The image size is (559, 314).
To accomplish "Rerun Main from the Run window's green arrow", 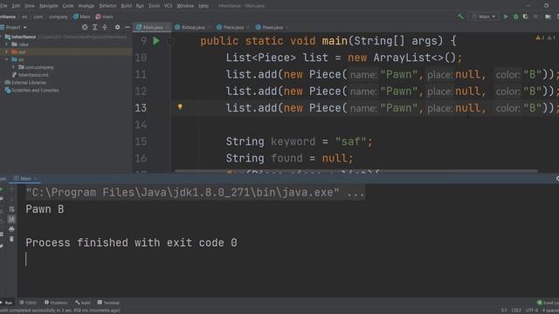I will coord(2,190).
